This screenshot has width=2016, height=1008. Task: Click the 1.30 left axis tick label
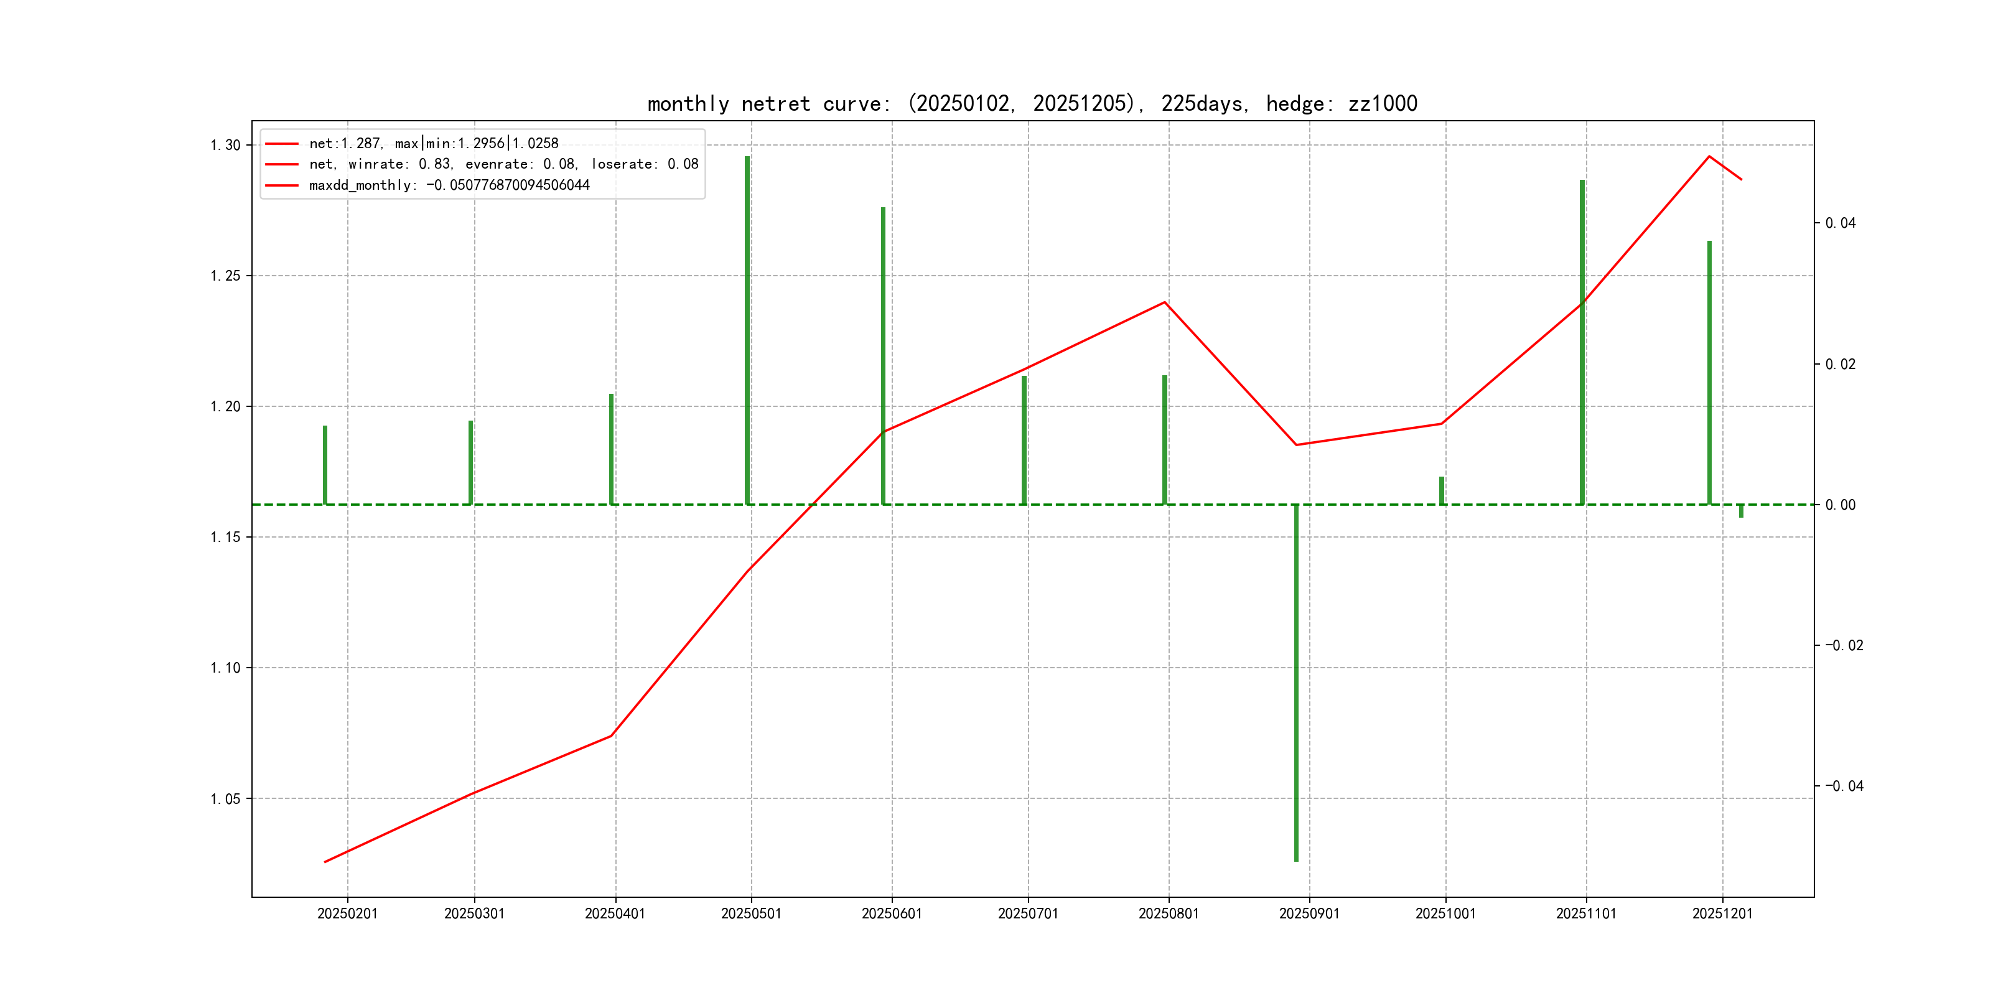(225, 145)
